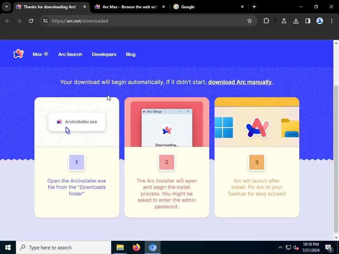The width and height of the screenshot is (339, 254).
Task: Click the ArcInstaller.exe illustration
Action: [x=77, y=122]
